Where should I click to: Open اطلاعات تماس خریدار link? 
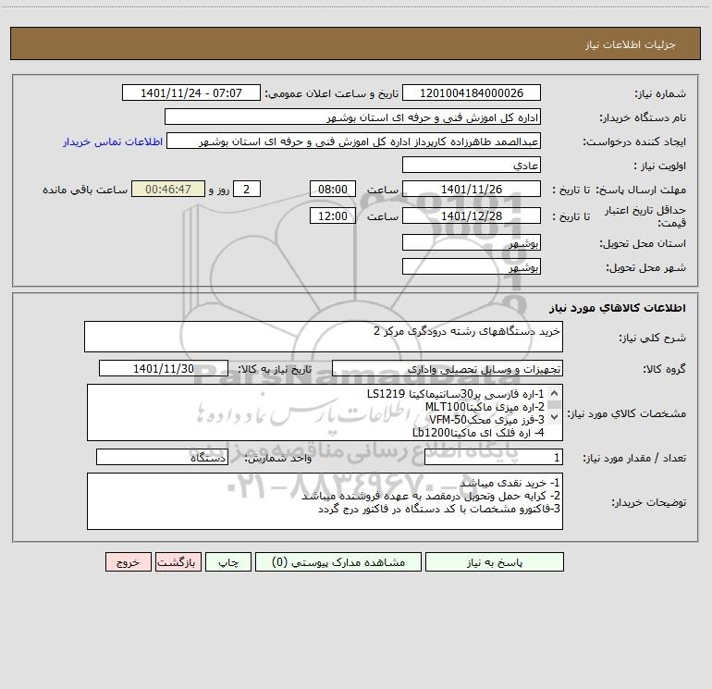113,141
